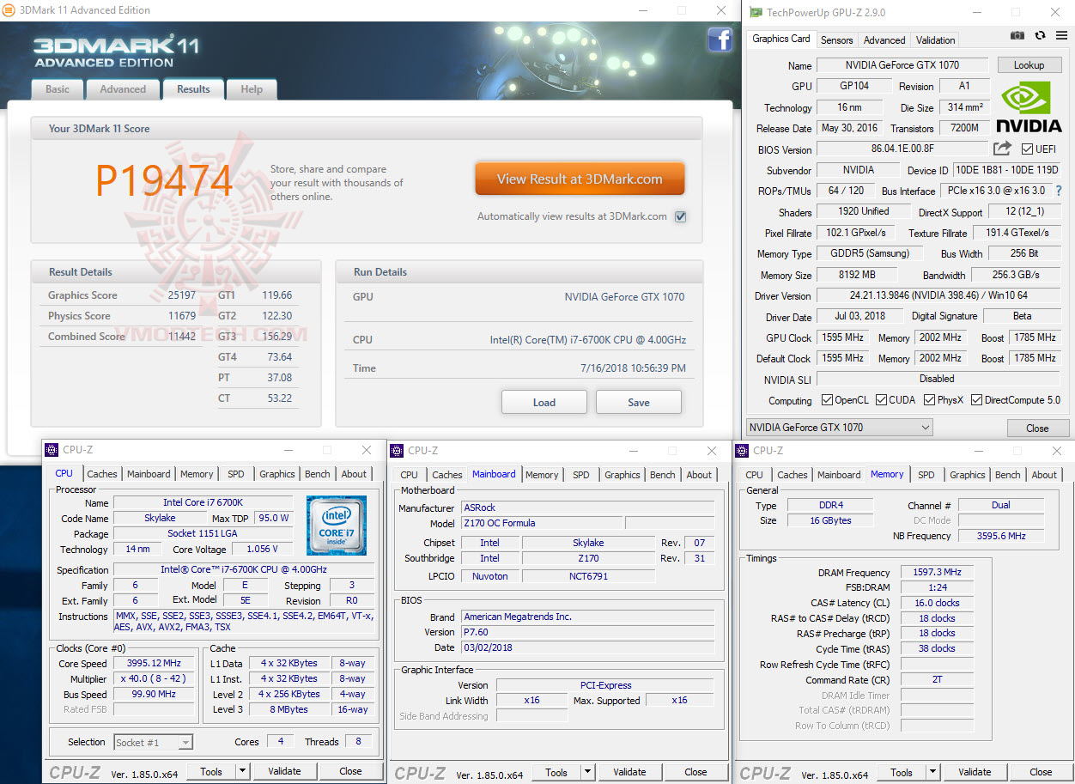Click the Memory Size value 8192 MB
This screenshot has width=1075, height=784.
857,275
